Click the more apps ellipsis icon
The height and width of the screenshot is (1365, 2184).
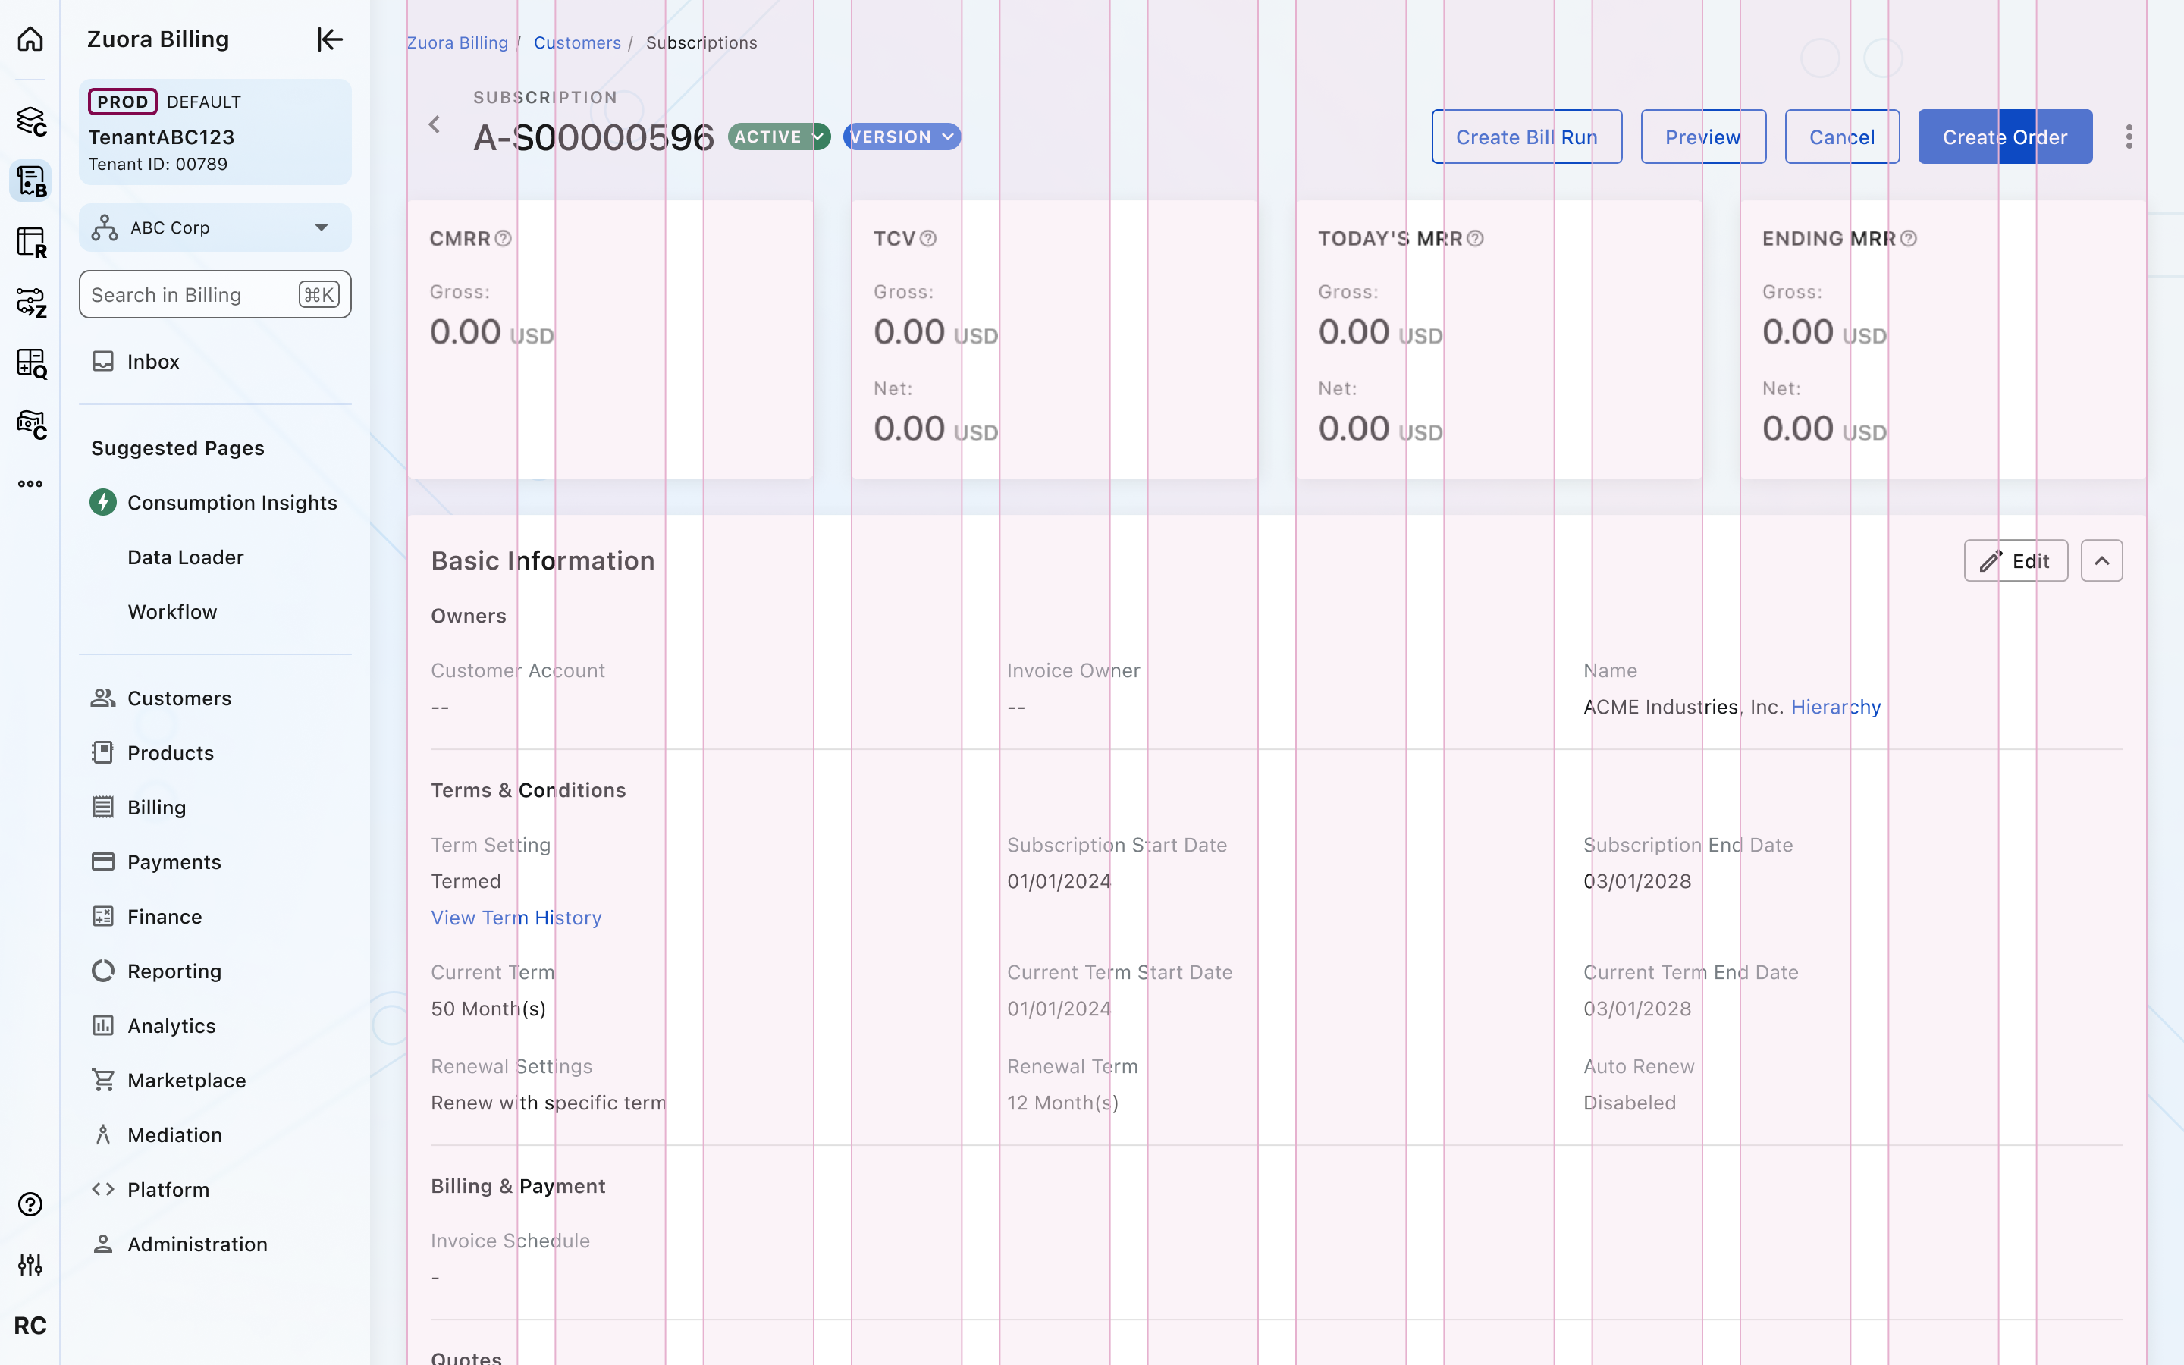(30, 484)
